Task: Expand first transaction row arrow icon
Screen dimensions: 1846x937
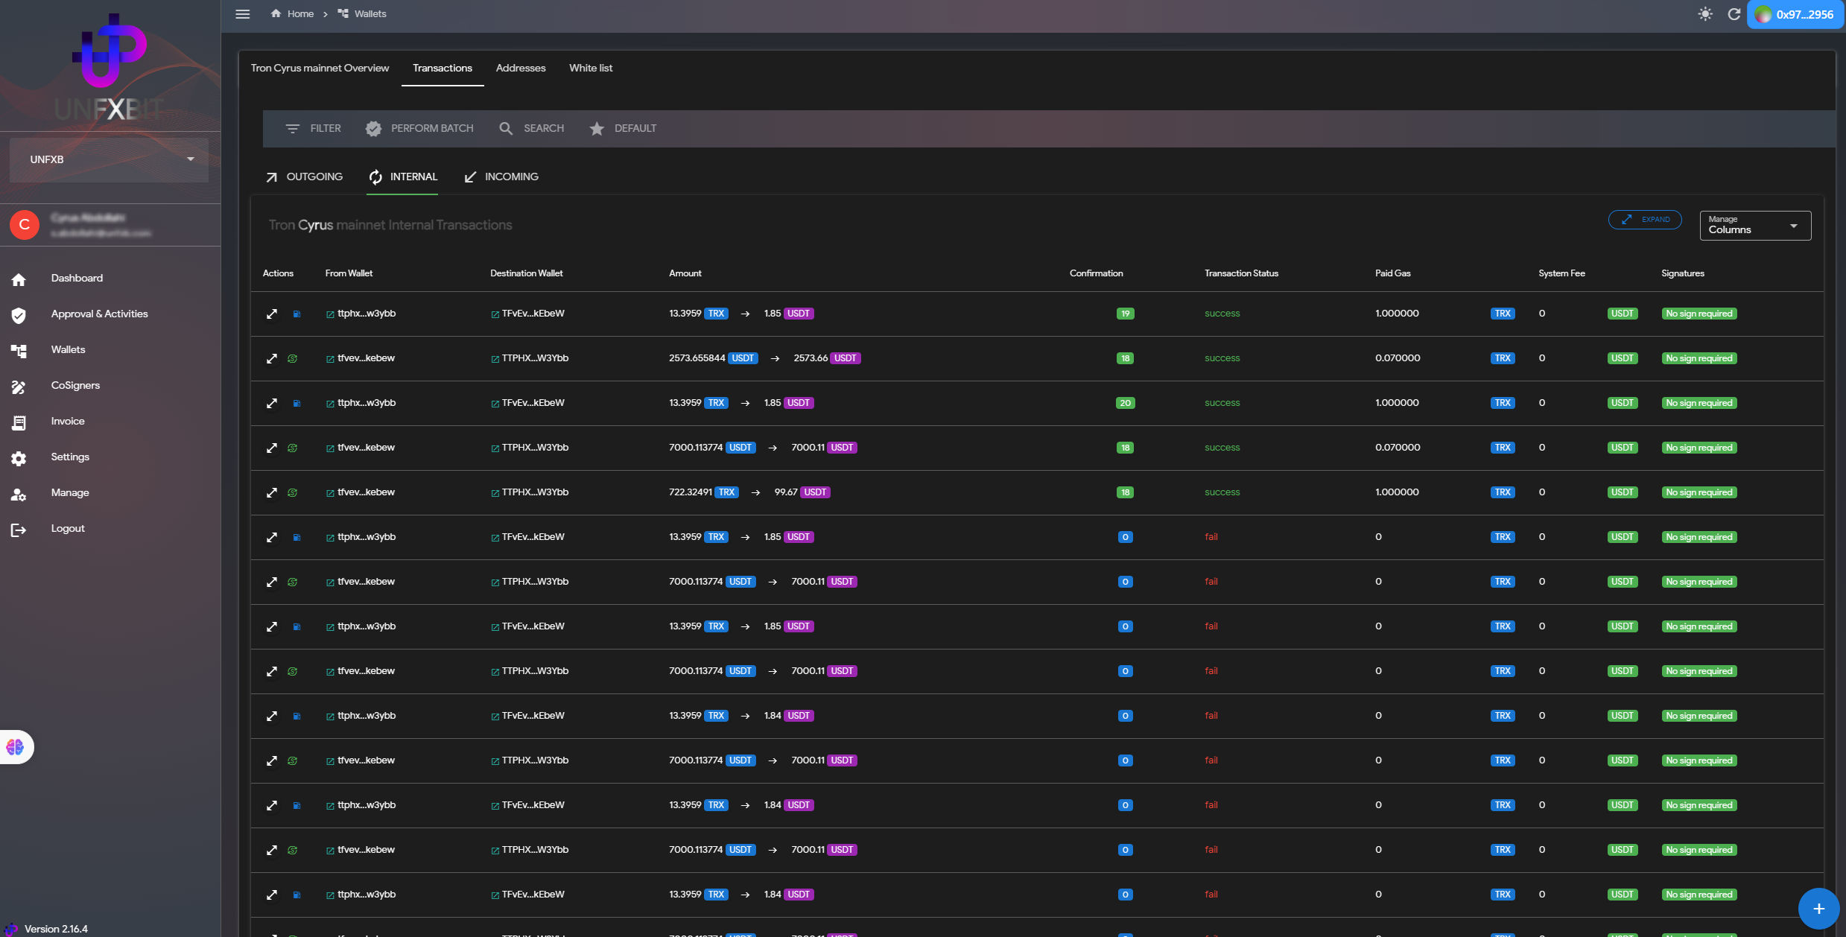Action: [x=272, y=314]
